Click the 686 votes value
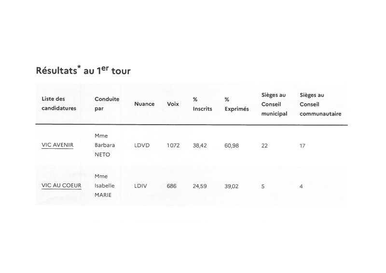The height and width of the screenshot is (273, 386). 172,186
